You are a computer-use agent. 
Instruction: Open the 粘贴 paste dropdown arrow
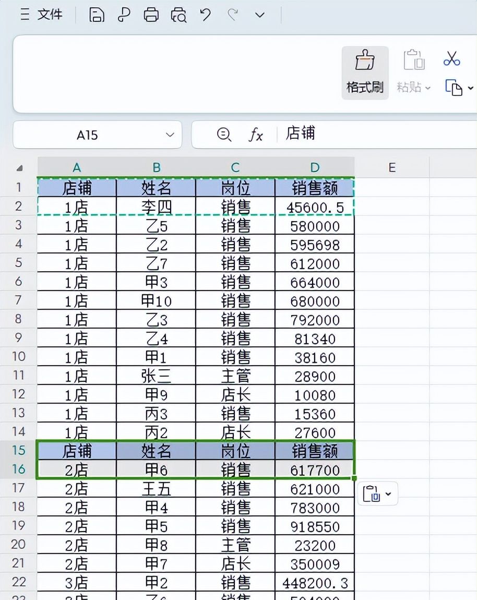(x=429, y=88)
